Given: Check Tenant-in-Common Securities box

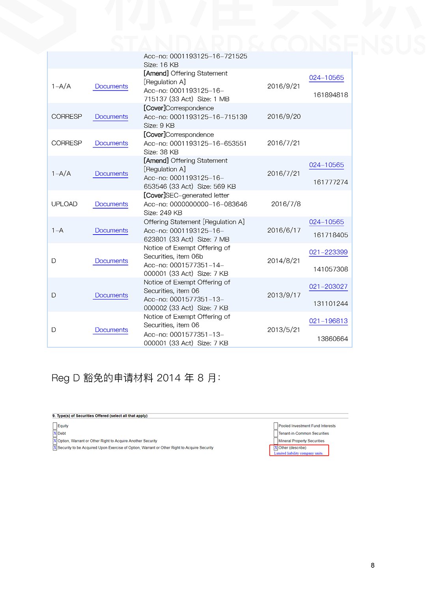Looking at the screenshot, I should pos(276,433).
